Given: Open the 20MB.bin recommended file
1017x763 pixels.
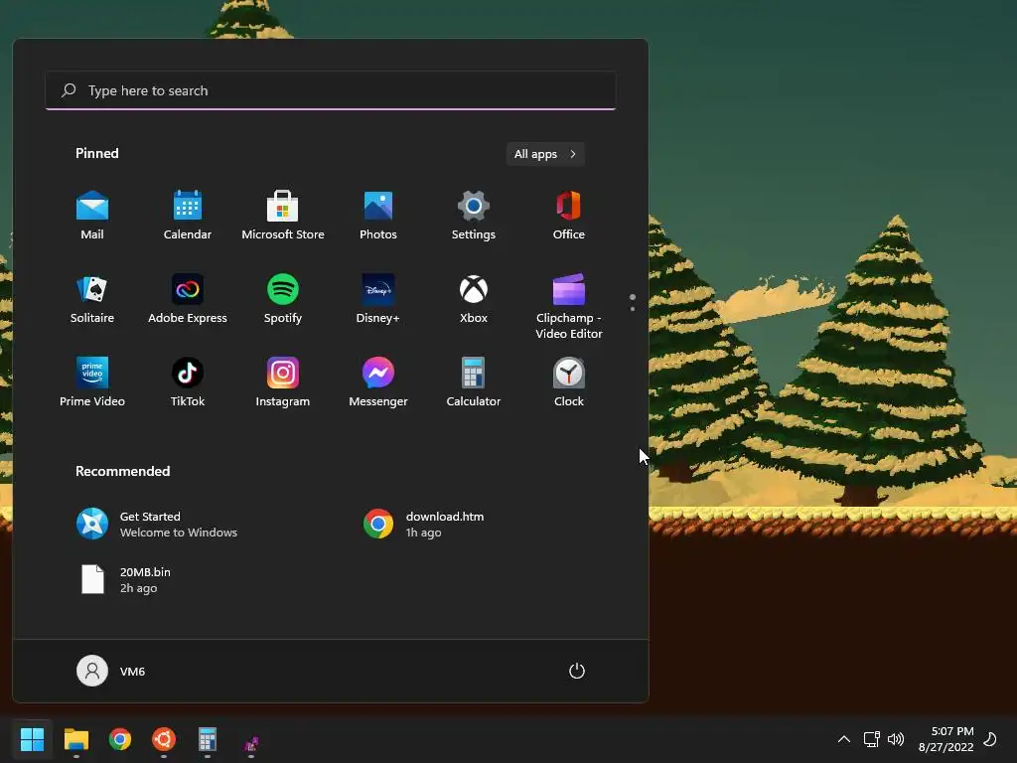Looking at the screenshot, I should click(126, 579).
